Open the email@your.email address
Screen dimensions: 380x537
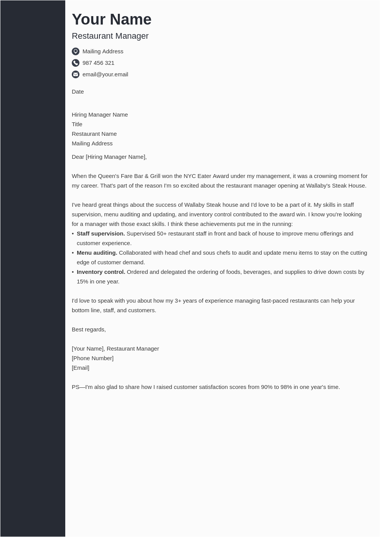coord(105,74)
